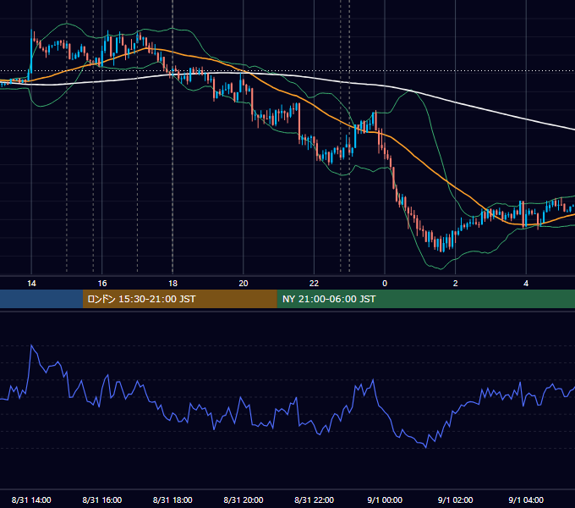Screen dimensions: 575x508
Task: Click the hour label 20 on upper axis
Action: click(244, 284)
